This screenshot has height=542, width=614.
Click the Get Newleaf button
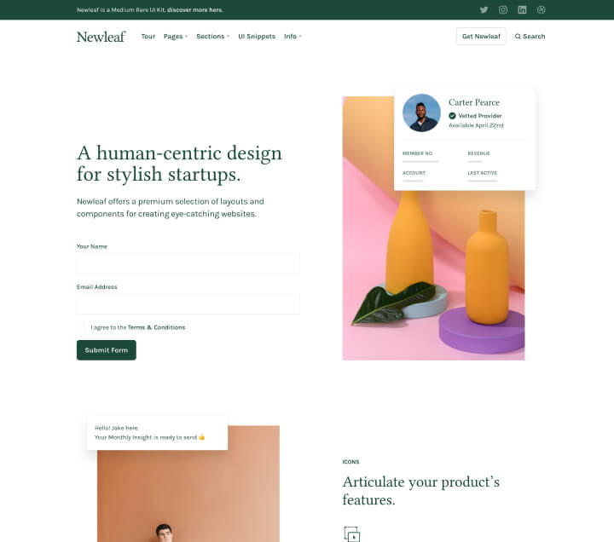(x=481, y=37)
